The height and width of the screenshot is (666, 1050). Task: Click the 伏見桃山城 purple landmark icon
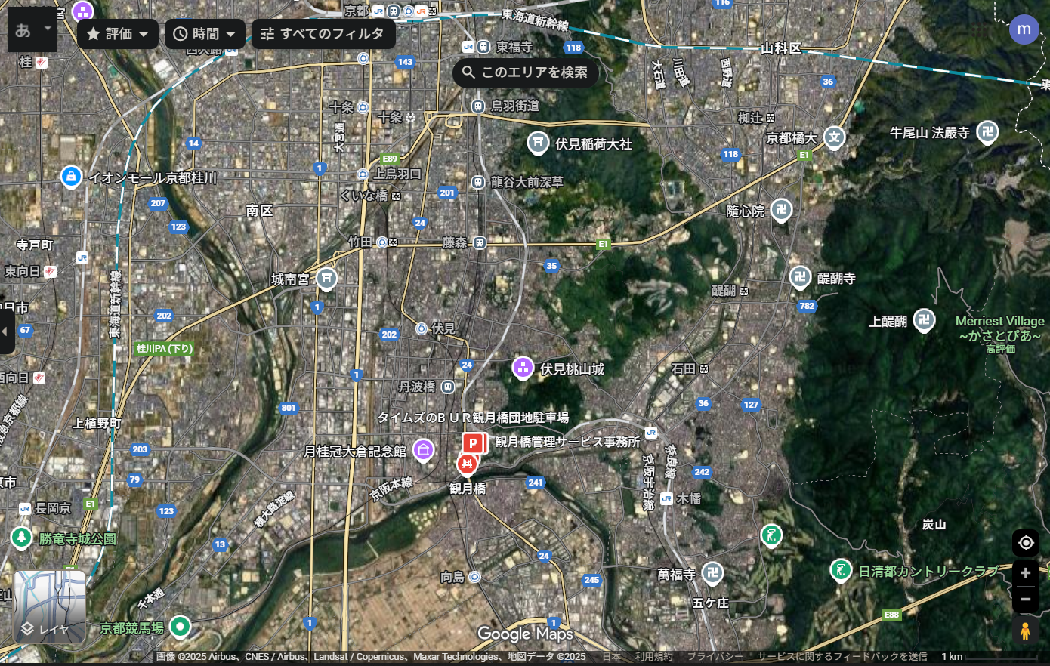(523, 368)
